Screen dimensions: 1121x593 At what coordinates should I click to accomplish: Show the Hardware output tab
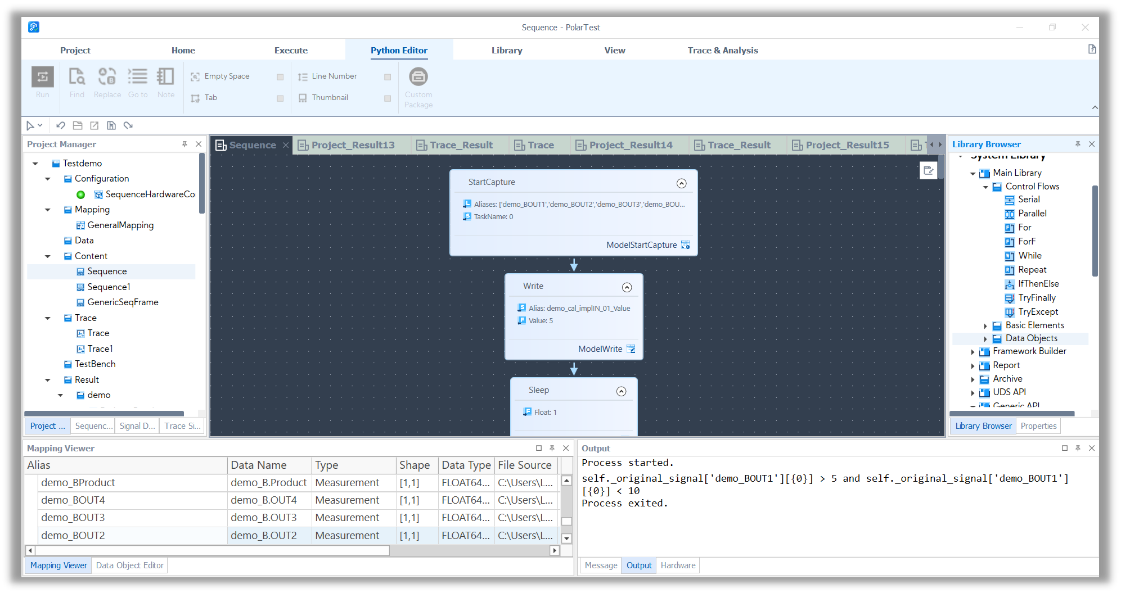tap(678, 565)
